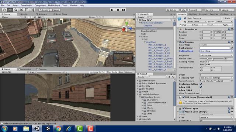Image resolution: width=236 pixels, height=132 pixels.
Task: Toggle Mute Audio in Game view
Action: click(x=112, y=72)
